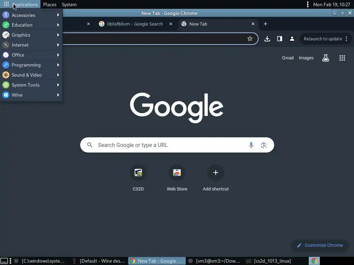Click the Add shortcut button
354x265 pixels.
pos(216,178)
